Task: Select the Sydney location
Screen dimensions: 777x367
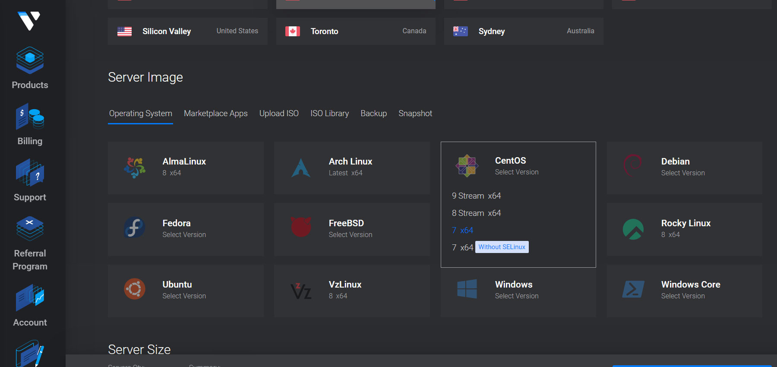Action: [x=524, y=31]
